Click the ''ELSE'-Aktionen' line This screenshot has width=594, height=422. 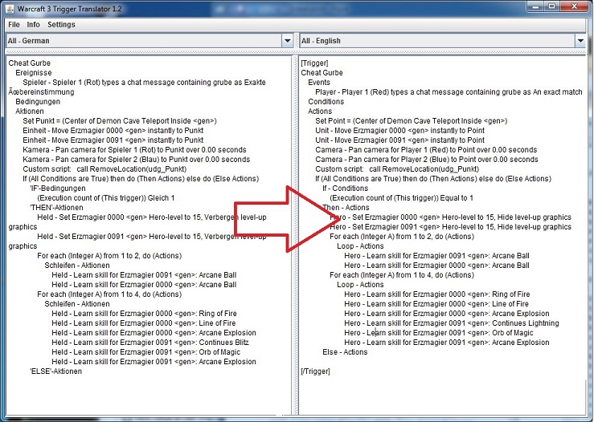[55, 371]
